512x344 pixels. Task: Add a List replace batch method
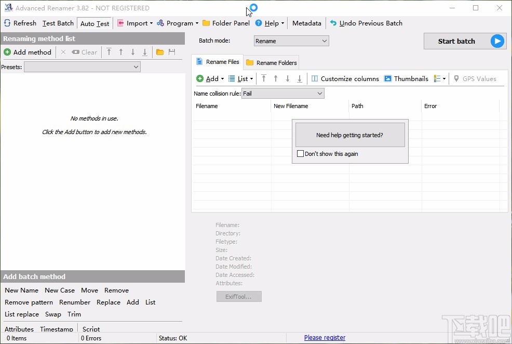coord(22,314)
